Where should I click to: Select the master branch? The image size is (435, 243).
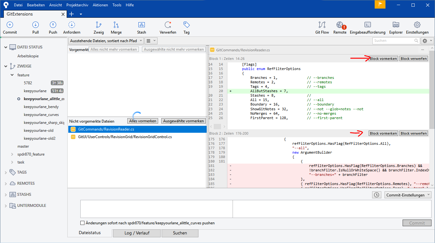click(23, 146)
